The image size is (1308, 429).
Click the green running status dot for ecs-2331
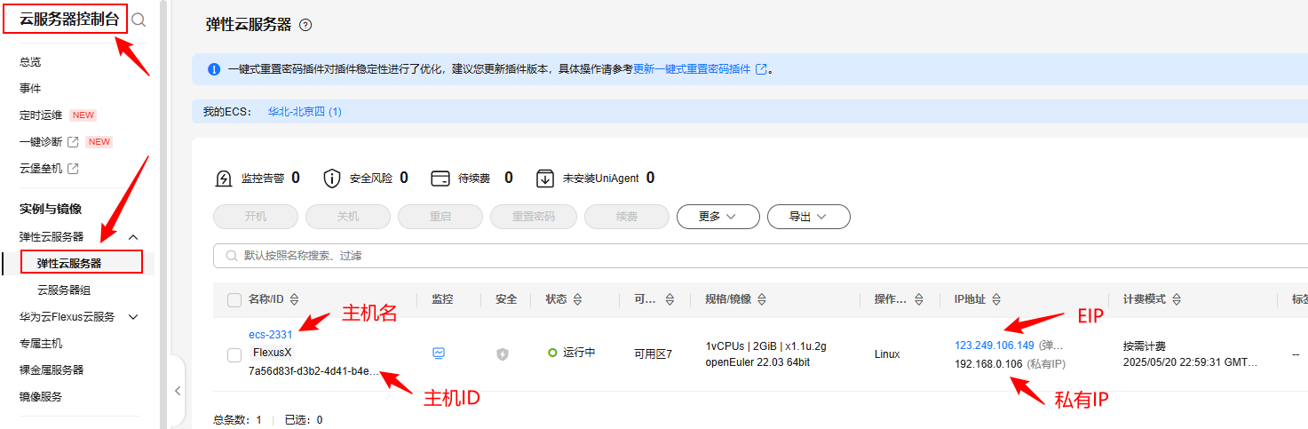552,353
